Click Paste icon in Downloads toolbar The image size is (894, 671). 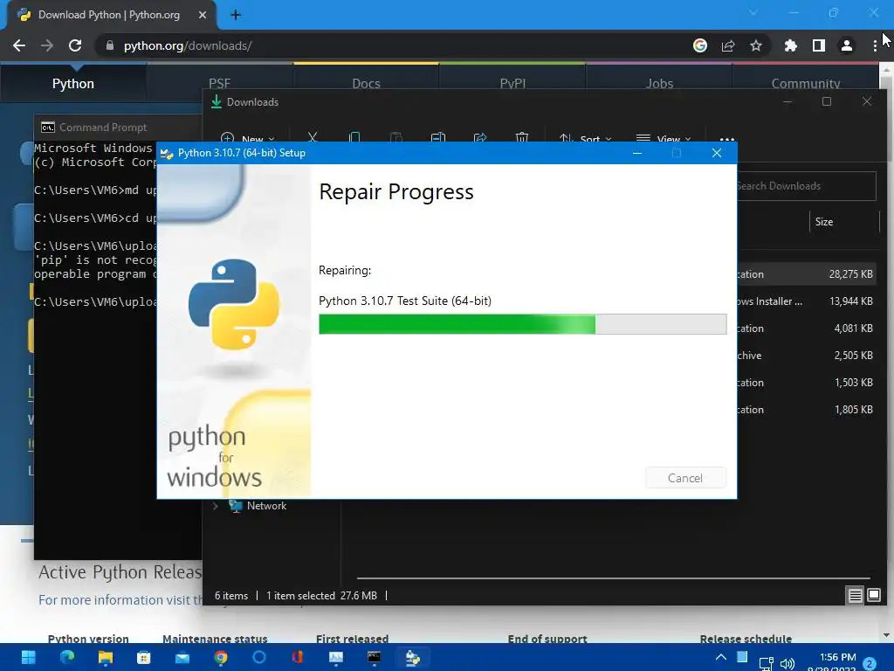pyautogui.click(x=396, y=137)
